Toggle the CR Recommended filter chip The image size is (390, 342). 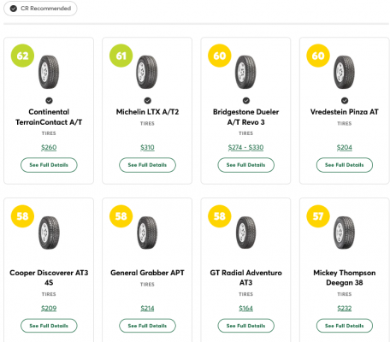pos(40,9)
